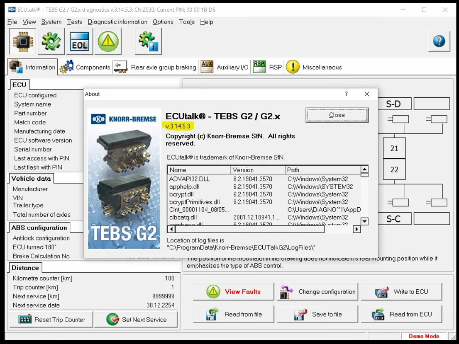Click the Antilock configuration label
This screenshot has width=459, height=344.
click(x=41, y=238)
